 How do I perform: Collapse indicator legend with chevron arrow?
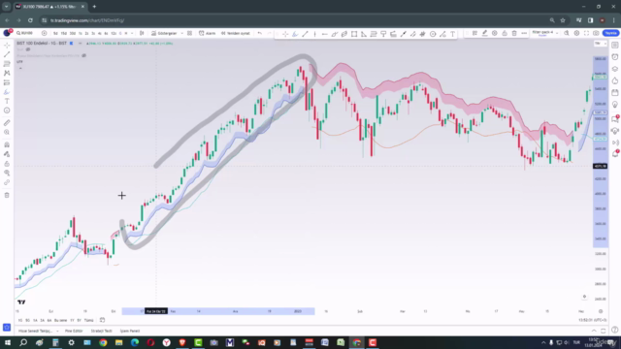(x=20, y=68)
